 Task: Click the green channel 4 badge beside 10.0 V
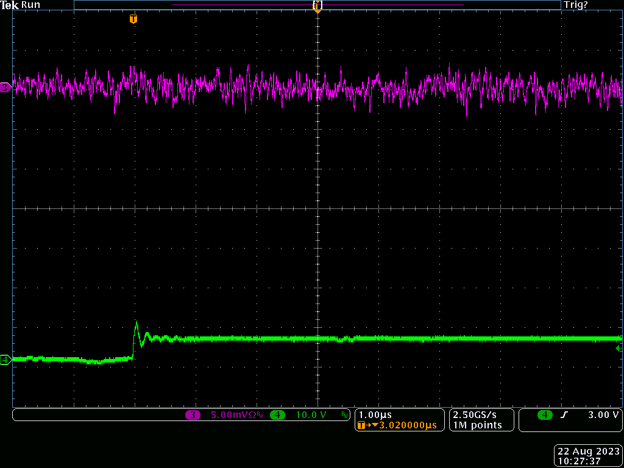[277, 415]
